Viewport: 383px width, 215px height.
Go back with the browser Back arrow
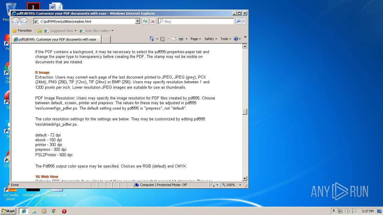(x=16, y=21)
